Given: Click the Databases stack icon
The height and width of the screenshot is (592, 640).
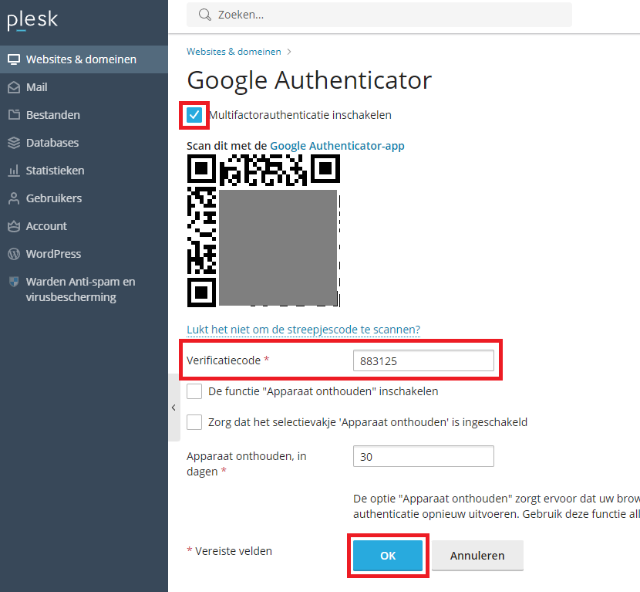Looking at the screenshot, I should point(14,143).
